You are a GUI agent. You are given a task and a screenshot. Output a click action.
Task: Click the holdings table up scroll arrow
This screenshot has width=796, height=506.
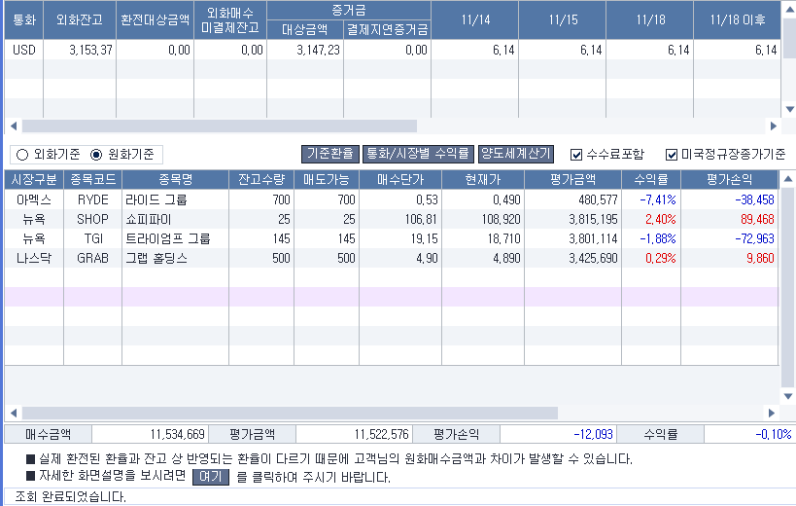[x=788, y=178]
